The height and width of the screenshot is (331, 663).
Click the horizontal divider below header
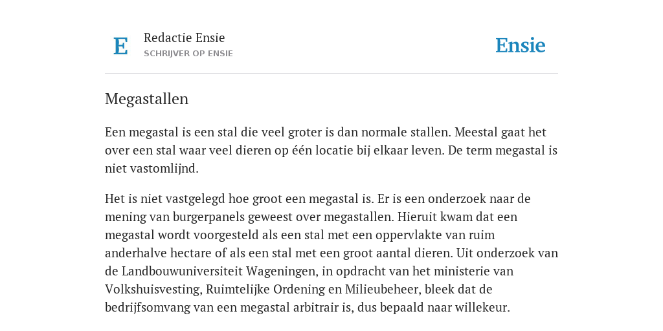pos(331,74)
